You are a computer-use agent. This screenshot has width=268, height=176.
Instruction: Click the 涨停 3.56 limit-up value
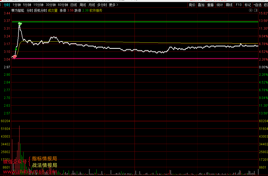pyautogui.click(x=66, y=10)
